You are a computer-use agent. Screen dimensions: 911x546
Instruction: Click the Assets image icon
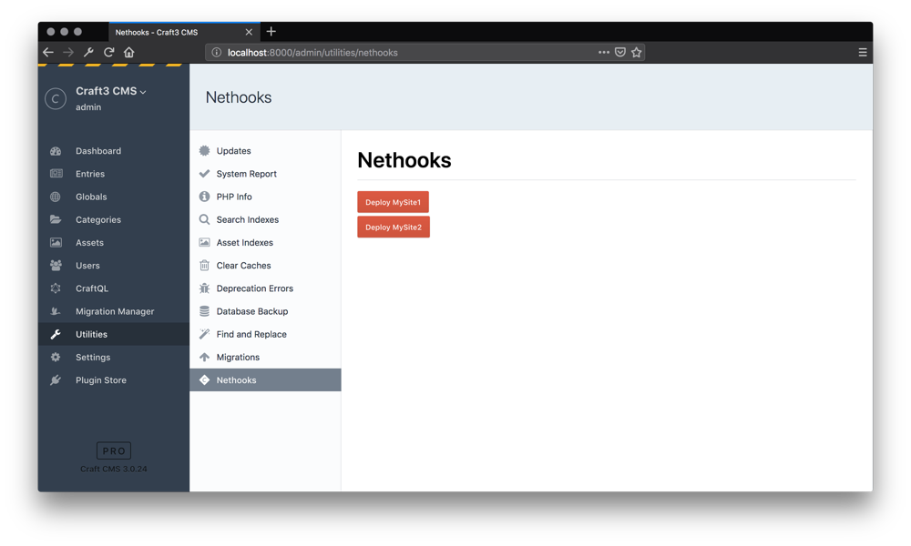tap(56, 243)
